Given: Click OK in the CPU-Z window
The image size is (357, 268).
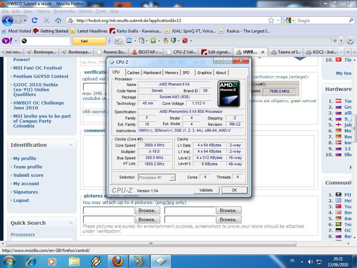Looking at the screenshot, I should coord(234,190).
